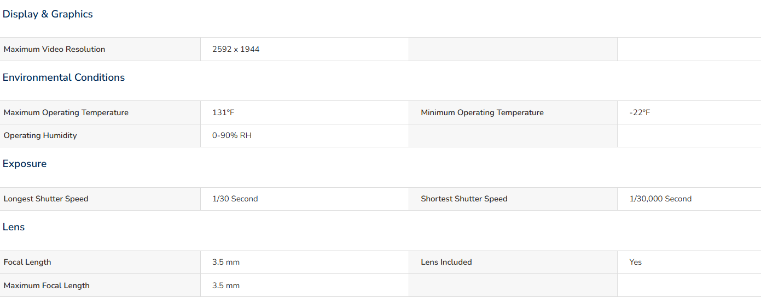Select the Maximum Operating Temperature label
The image size is (761, 304).
(66, 112)
